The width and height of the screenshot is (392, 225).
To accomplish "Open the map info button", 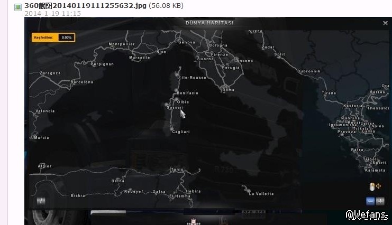I will pos(41,201).
